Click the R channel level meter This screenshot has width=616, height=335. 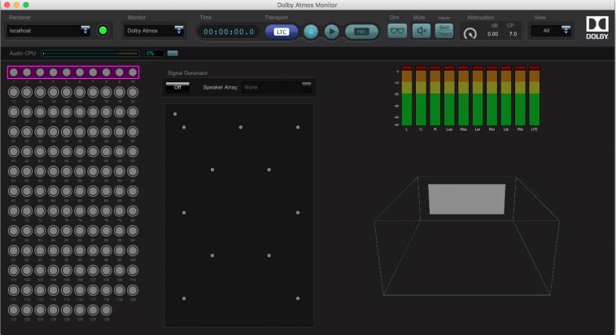click(x=435, y=96)
